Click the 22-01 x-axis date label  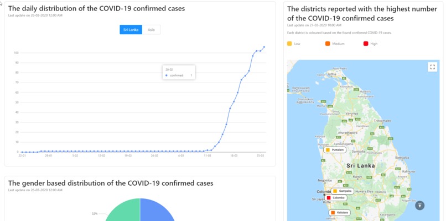[x=22, y=156]
